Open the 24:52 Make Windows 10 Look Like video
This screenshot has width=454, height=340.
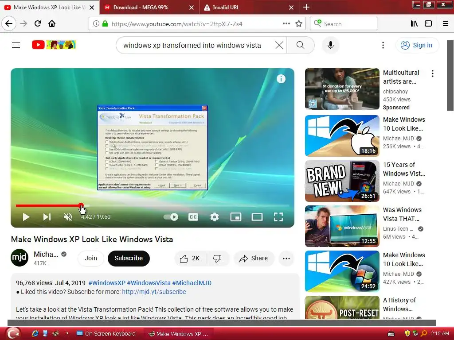point(342,271)
